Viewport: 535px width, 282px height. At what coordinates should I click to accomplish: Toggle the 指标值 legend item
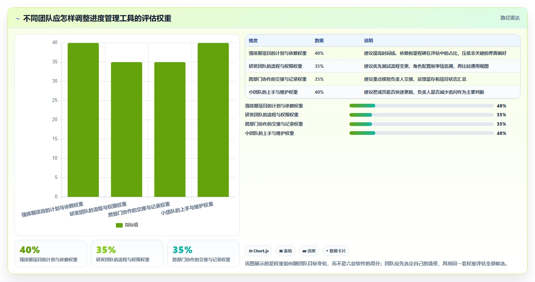127,225
